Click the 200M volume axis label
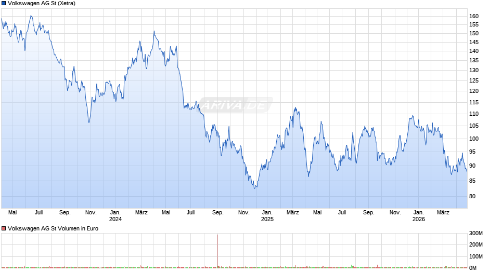The width and height of the screenshot is (489, 273). point(476,244)
